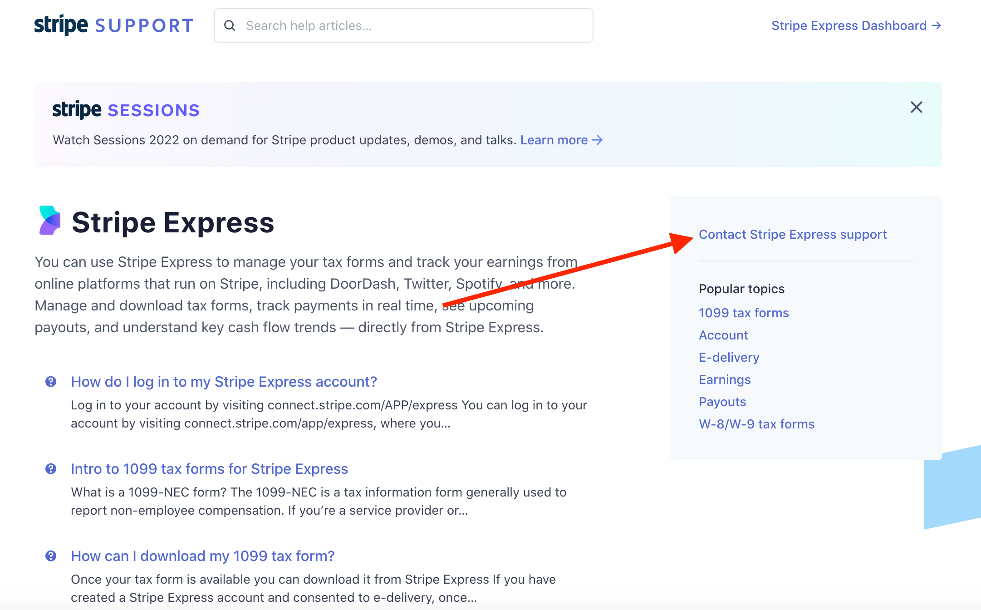Click question icon beside log in article
Screen dimensions: 981x610
[51, 382]
